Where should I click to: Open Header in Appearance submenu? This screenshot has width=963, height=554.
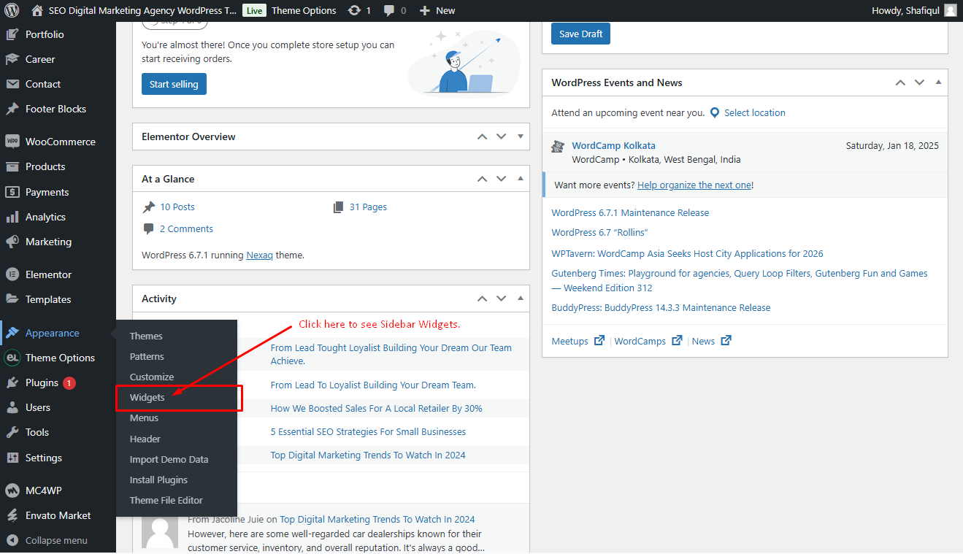pos(145,439)
